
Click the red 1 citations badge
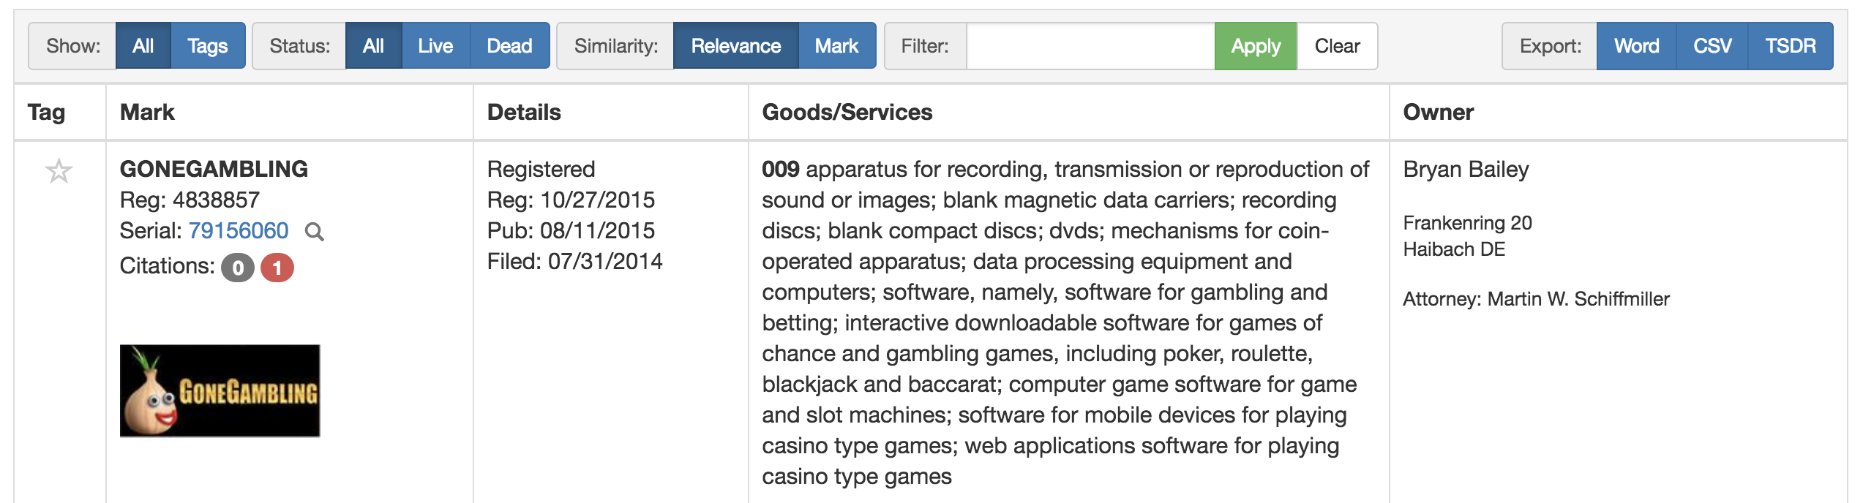click(x=277, y=268)
